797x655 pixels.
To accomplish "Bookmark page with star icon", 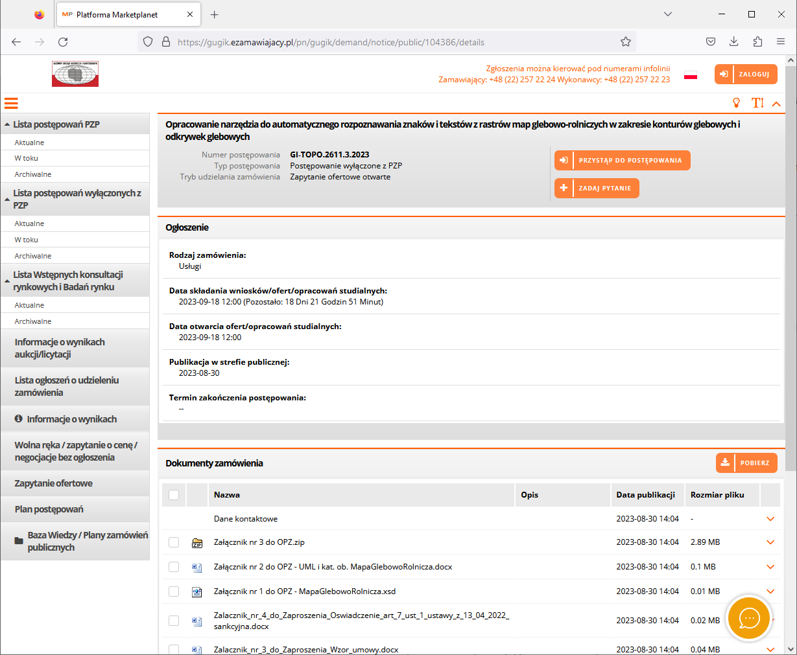I will [x=625, y=42].
